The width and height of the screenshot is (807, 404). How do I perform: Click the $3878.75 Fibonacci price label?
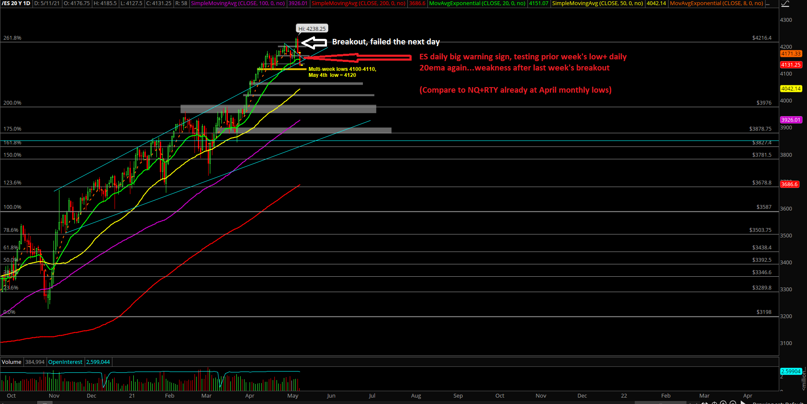tap(760, 129)
